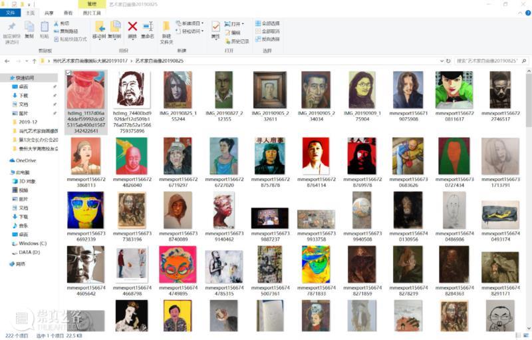The width and height of the screenshot is (532, 340).
Task: Expand chevron after 当代艺术家自画像国际大展20191017 breadcrumb
Action: tap(132, 61)
